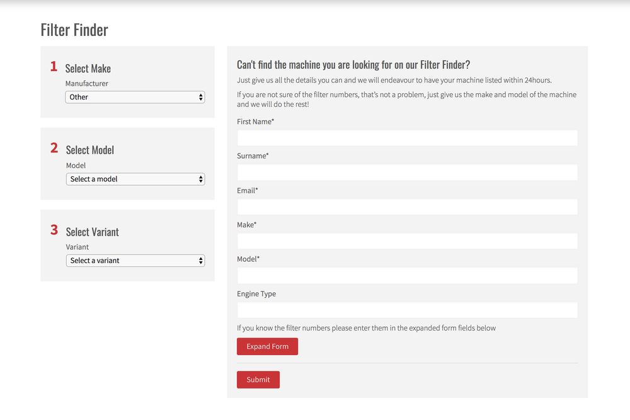Select the Make text input
Viewport: 630px width, 420px height.
407,241
